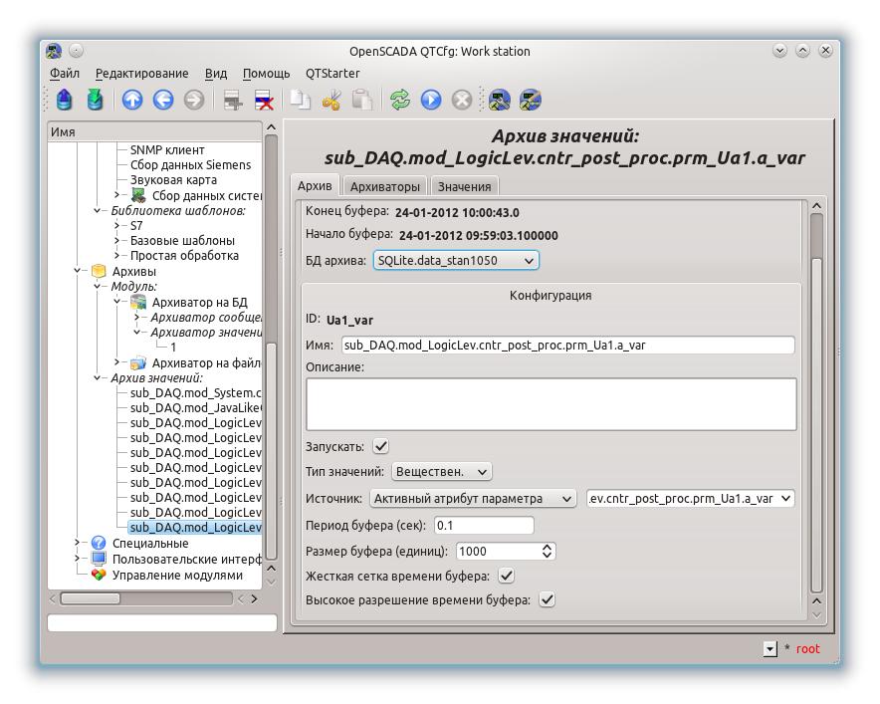Refresh the page with green arrows icon
880x704 pixels.
click(400, 100)
